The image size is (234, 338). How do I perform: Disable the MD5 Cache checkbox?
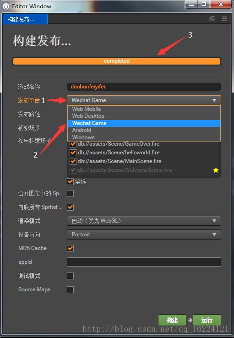click(x=70, y=248)
